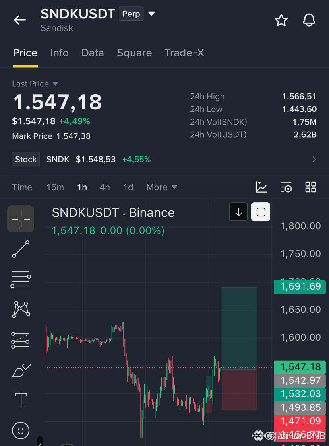Screen dimensions: 329x446
Task: Tap the fullscreen toggle button
Action: pos(261,212)
